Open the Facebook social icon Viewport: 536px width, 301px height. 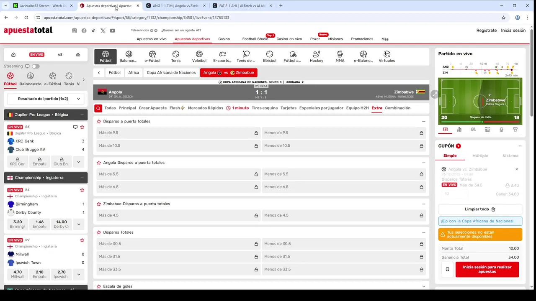(x=84, y=31)
